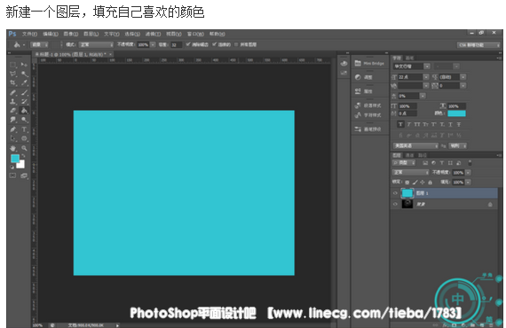Open the 窗口 menu

pos(195,34)
